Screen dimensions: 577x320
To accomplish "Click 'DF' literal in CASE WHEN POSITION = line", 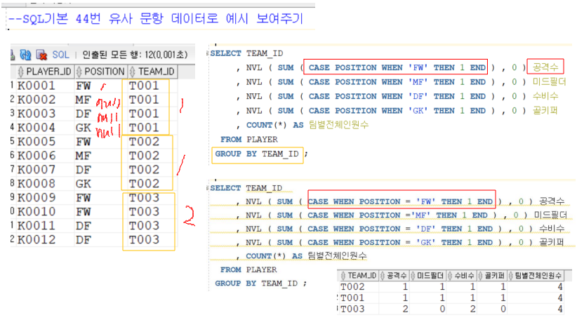I will (x=426, y=229).
